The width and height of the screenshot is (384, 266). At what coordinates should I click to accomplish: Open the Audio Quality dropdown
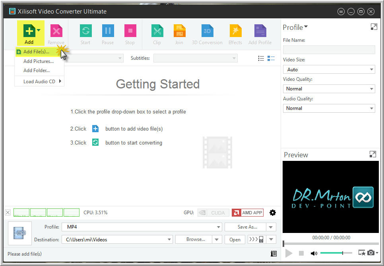pyautogui.click(x=329, y=108)
